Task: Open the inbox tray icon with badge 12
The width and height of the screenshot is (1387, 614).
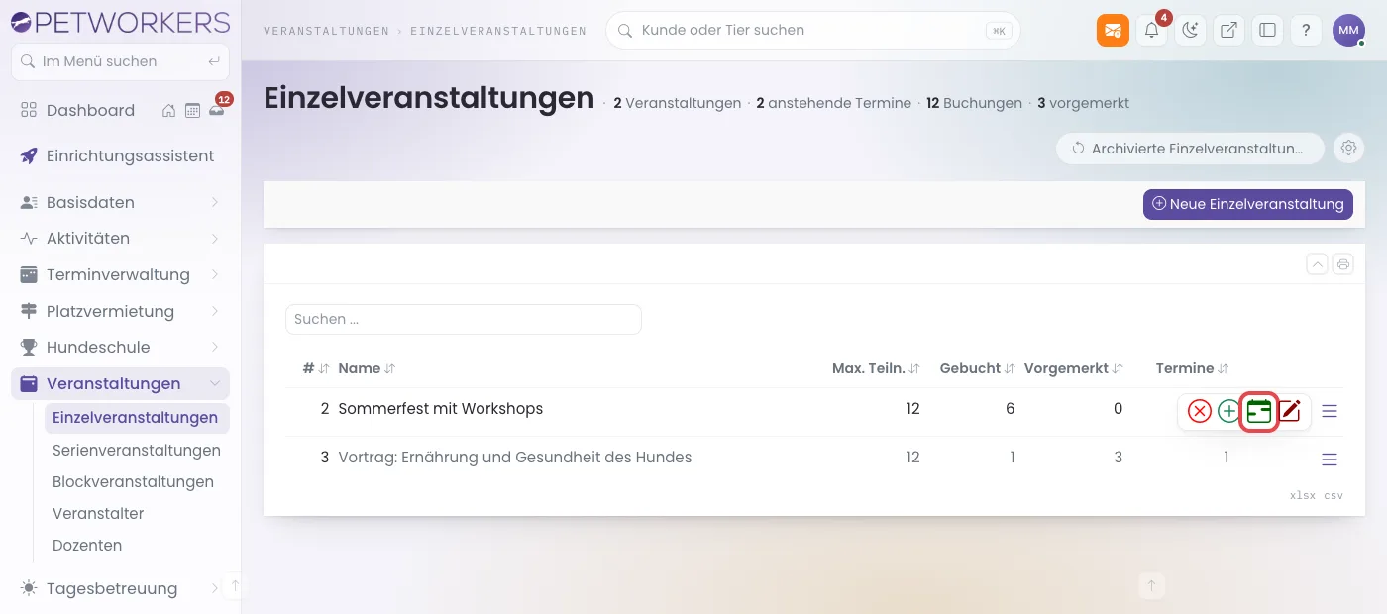Action: click(x=216, y=110)
